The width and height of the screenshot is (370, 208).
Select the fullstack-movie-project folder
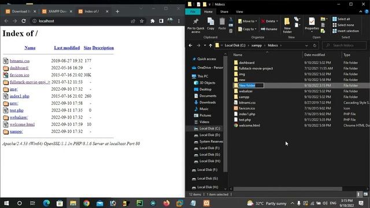(256, 68)
